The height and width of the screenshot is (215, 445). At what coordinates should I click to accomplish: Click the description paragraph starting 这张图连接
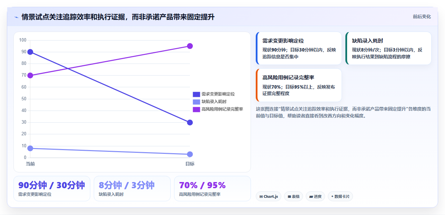343,112
